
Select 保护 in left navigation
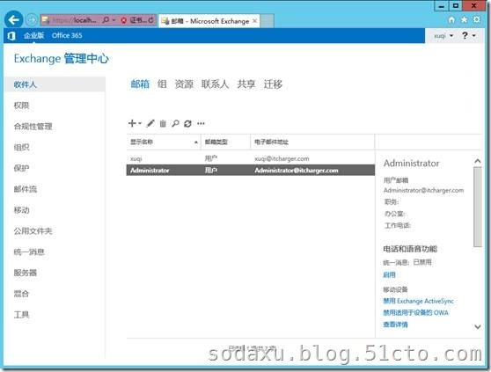(x=21, y=168)
